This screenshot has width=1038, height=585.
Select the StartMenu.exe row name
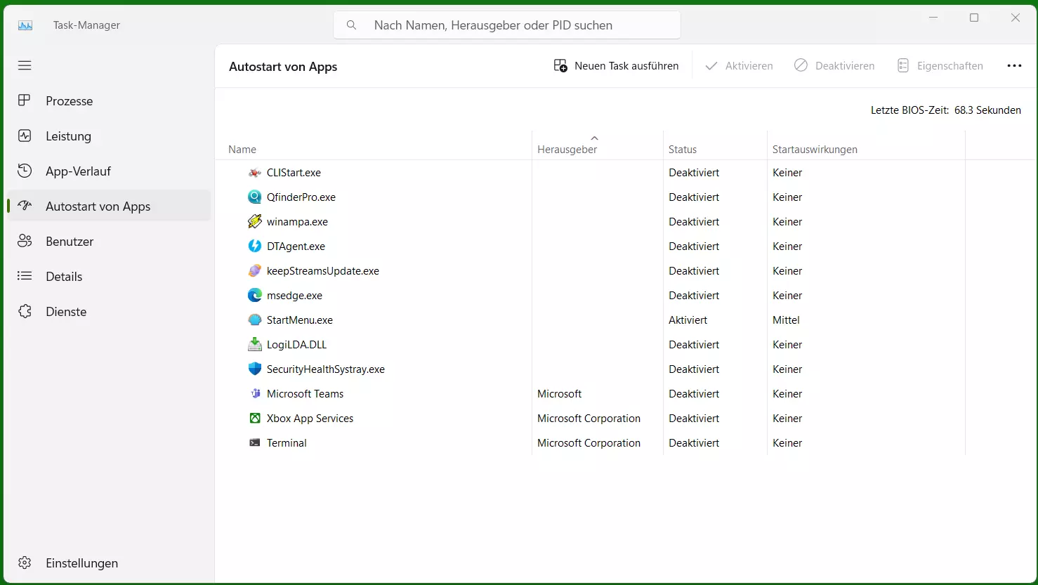pos(300,320)
